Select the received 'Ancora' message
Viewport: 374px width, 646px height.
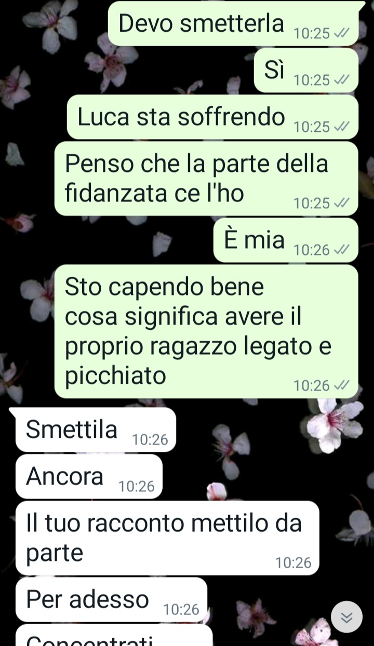pos(89,477)
